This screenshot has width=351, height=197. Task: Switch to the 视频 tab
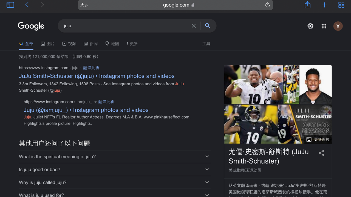(x=69, y=44)
